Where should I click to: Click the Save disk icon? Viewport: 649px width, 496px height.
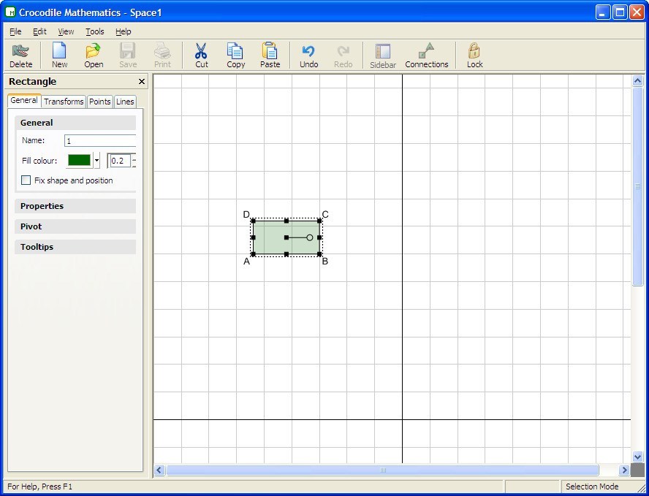[127, 51]
